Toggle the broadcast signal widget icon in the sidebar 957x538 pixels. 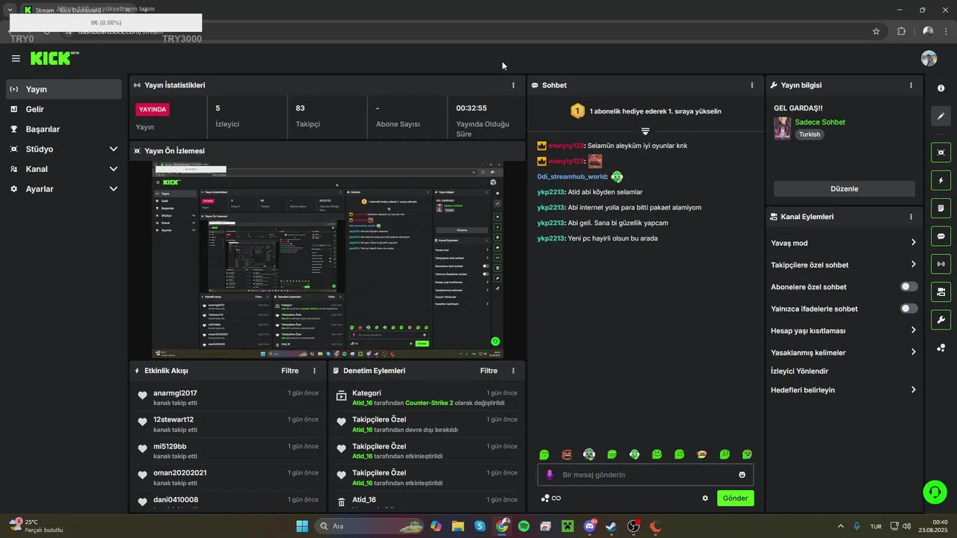click(x=941, y=264)
